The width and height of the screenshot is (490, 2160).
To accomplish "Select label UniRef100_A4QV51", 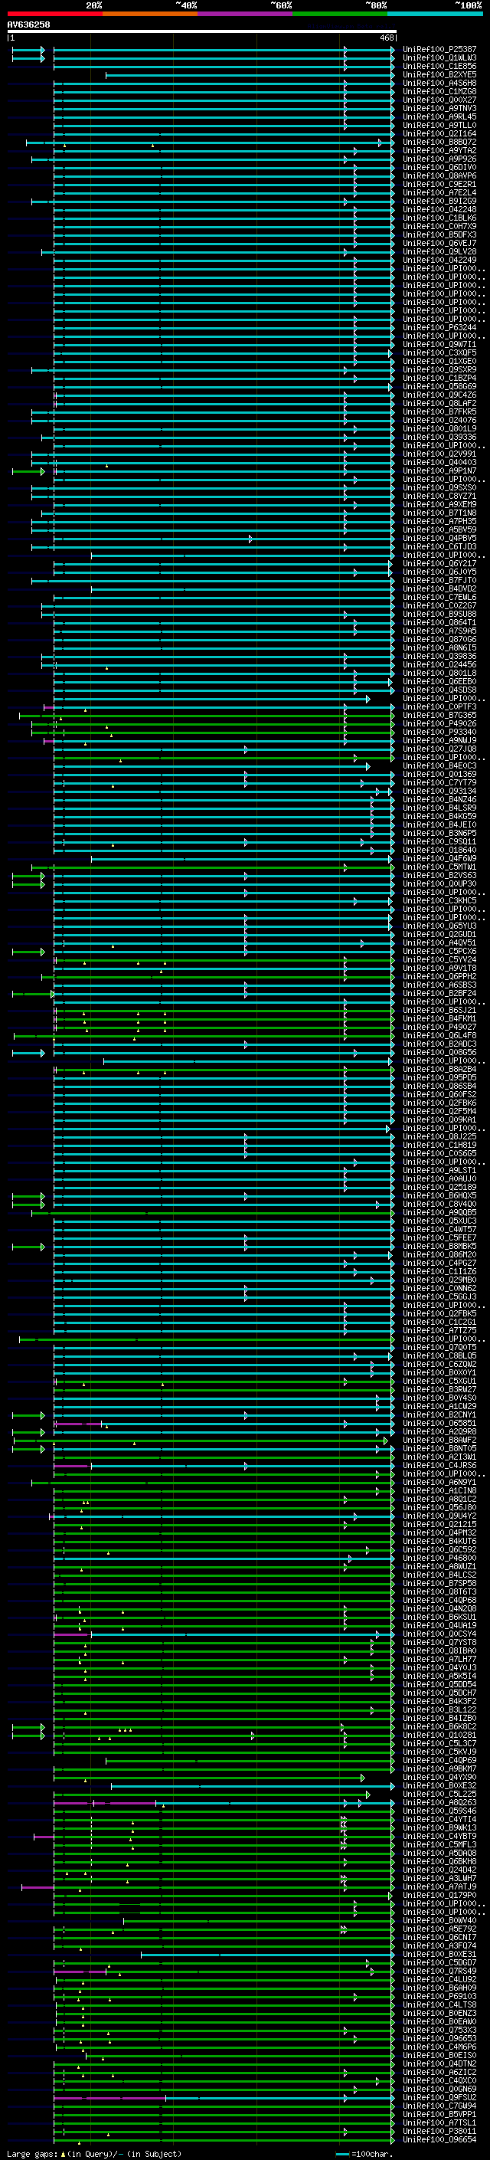I will pyautogui.click(x=439, y=942).
